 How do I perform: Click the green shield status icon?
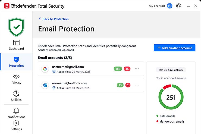coord(16,27)
